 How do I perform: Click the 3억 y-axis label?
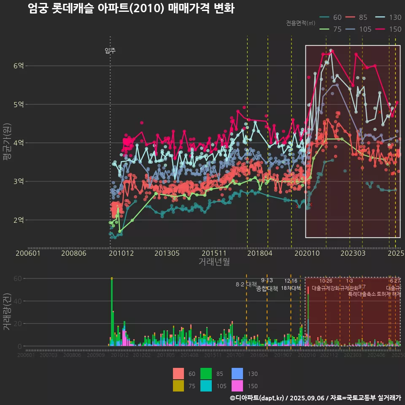coord(19,181)
